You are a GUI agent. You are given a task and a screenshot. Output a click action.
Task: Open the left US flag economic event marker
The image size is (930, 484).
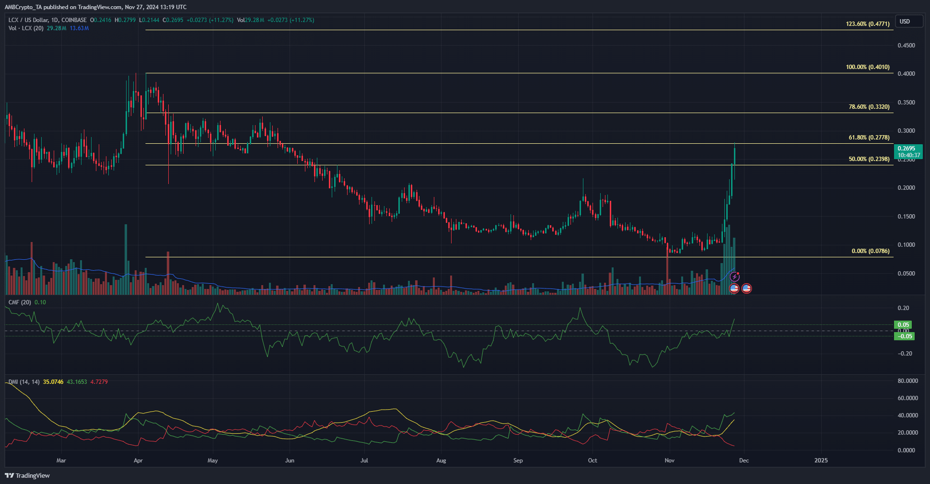[x=734, y=288]
